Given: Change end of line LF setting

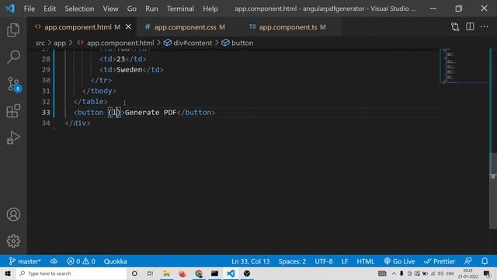Looking at the screenshot, I should [345, 261].
